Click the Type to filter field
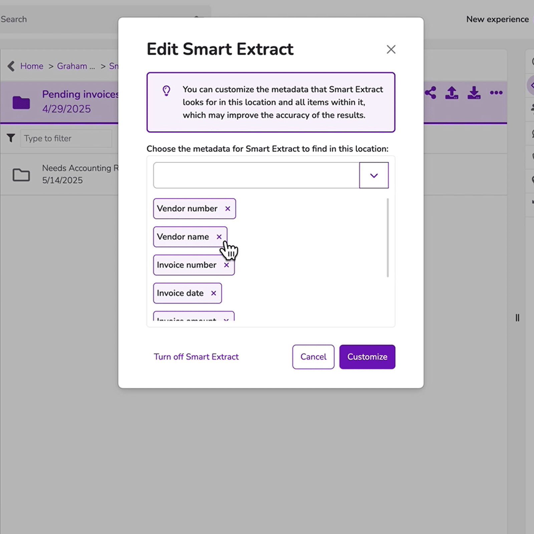 click(x=66, y=138)
